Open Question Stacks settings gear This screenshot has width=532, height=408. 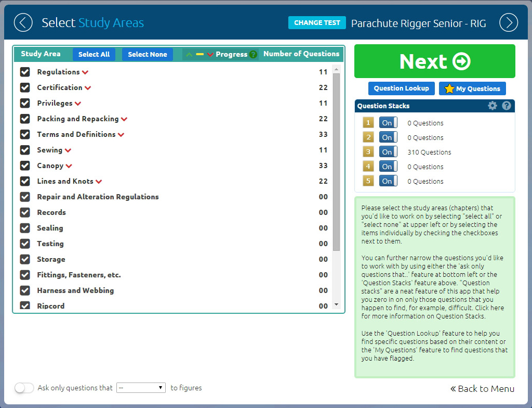[x=493, y=106]
